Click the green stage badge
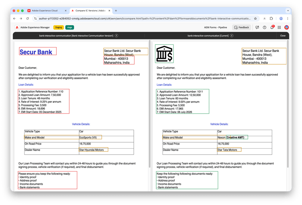The image size is (302, 205). 70,27
